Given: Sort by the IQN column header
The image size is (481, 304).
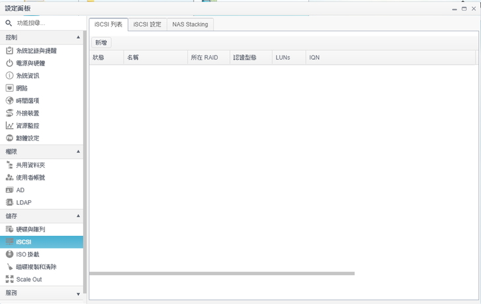Looking at the screenshot, I should 390,57.
